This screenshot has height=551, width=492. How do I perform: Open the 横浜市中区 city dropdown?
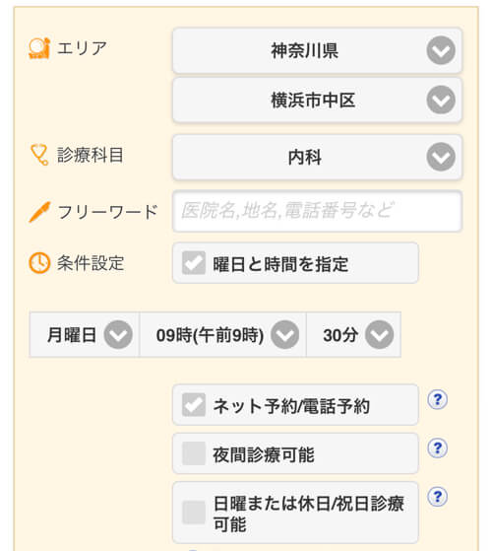(x=317, y=101)
